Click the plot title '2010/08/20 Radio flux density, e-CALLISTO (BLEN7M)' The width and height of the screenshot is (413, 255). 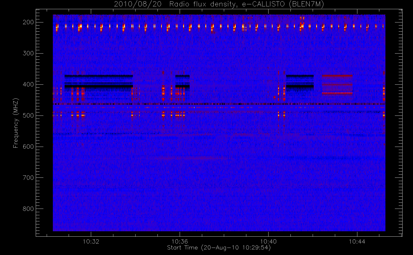click(x=219, y=4)
